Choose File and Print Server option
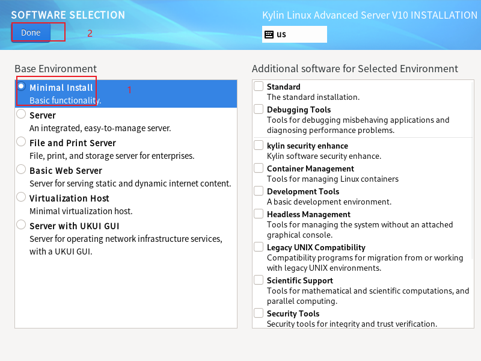This screenshot has height=361, width=481. click(21, 141)
